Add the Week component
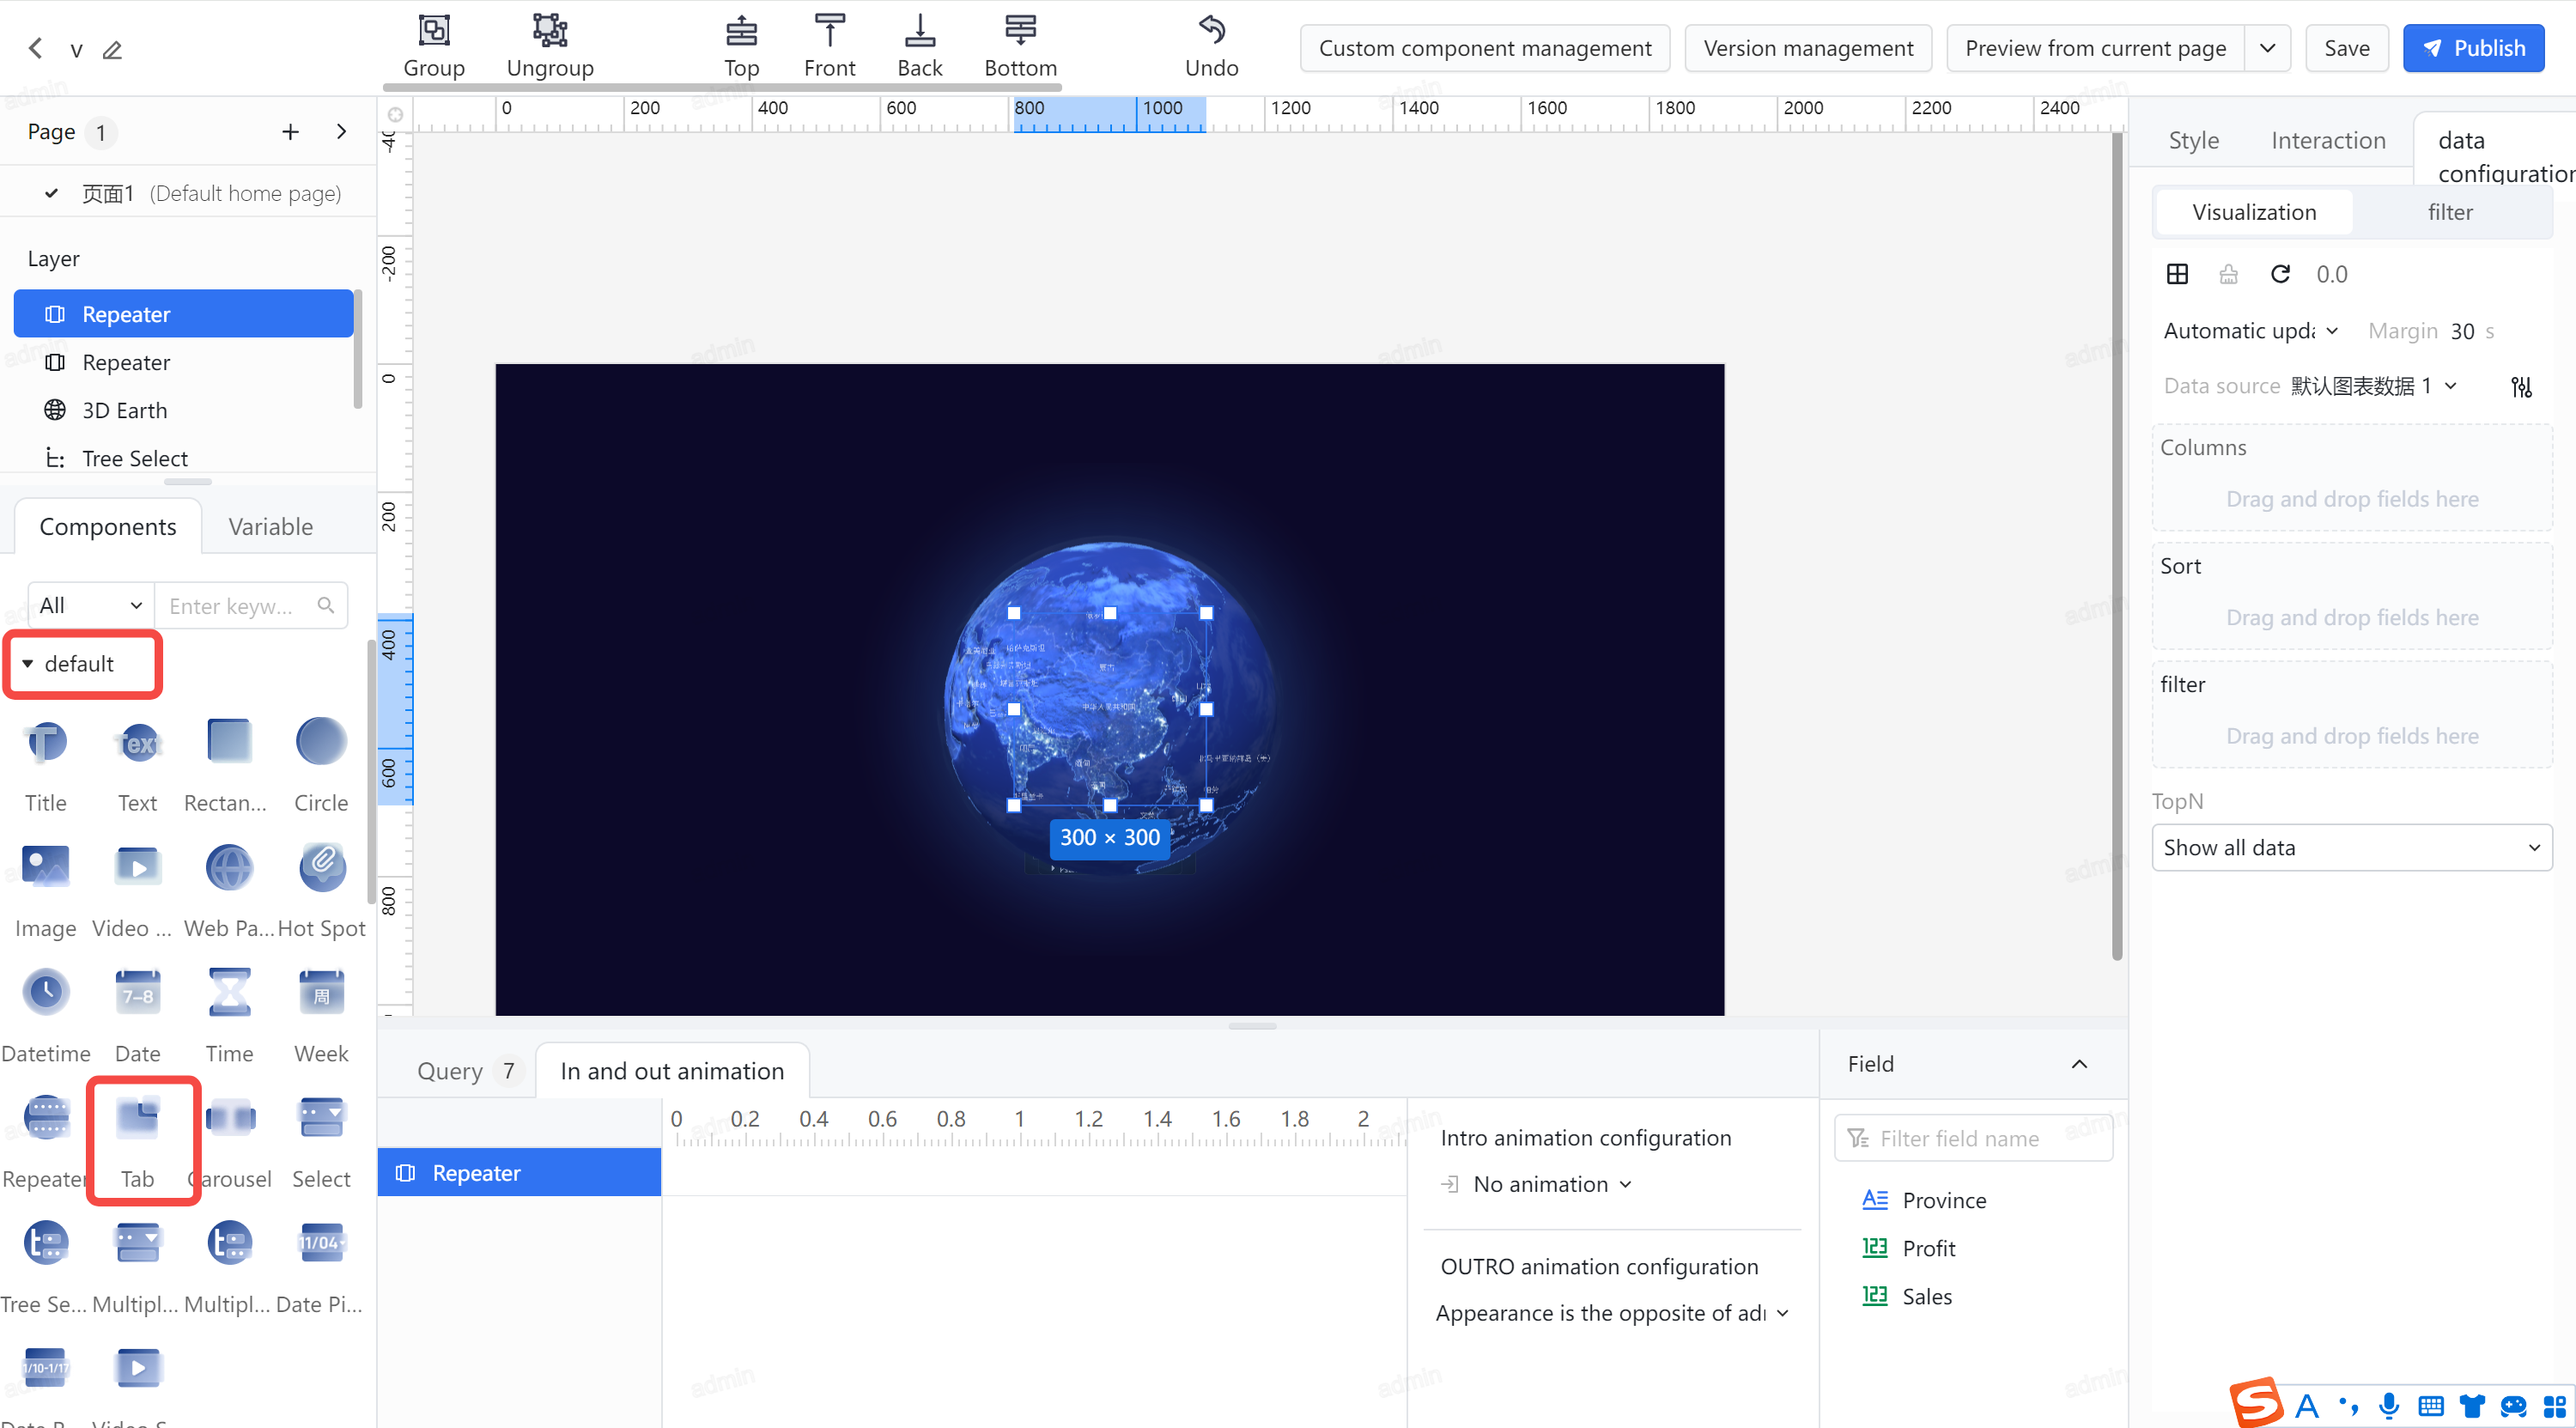This screenshot has height=1428, width=2576. pos(321,1015)
